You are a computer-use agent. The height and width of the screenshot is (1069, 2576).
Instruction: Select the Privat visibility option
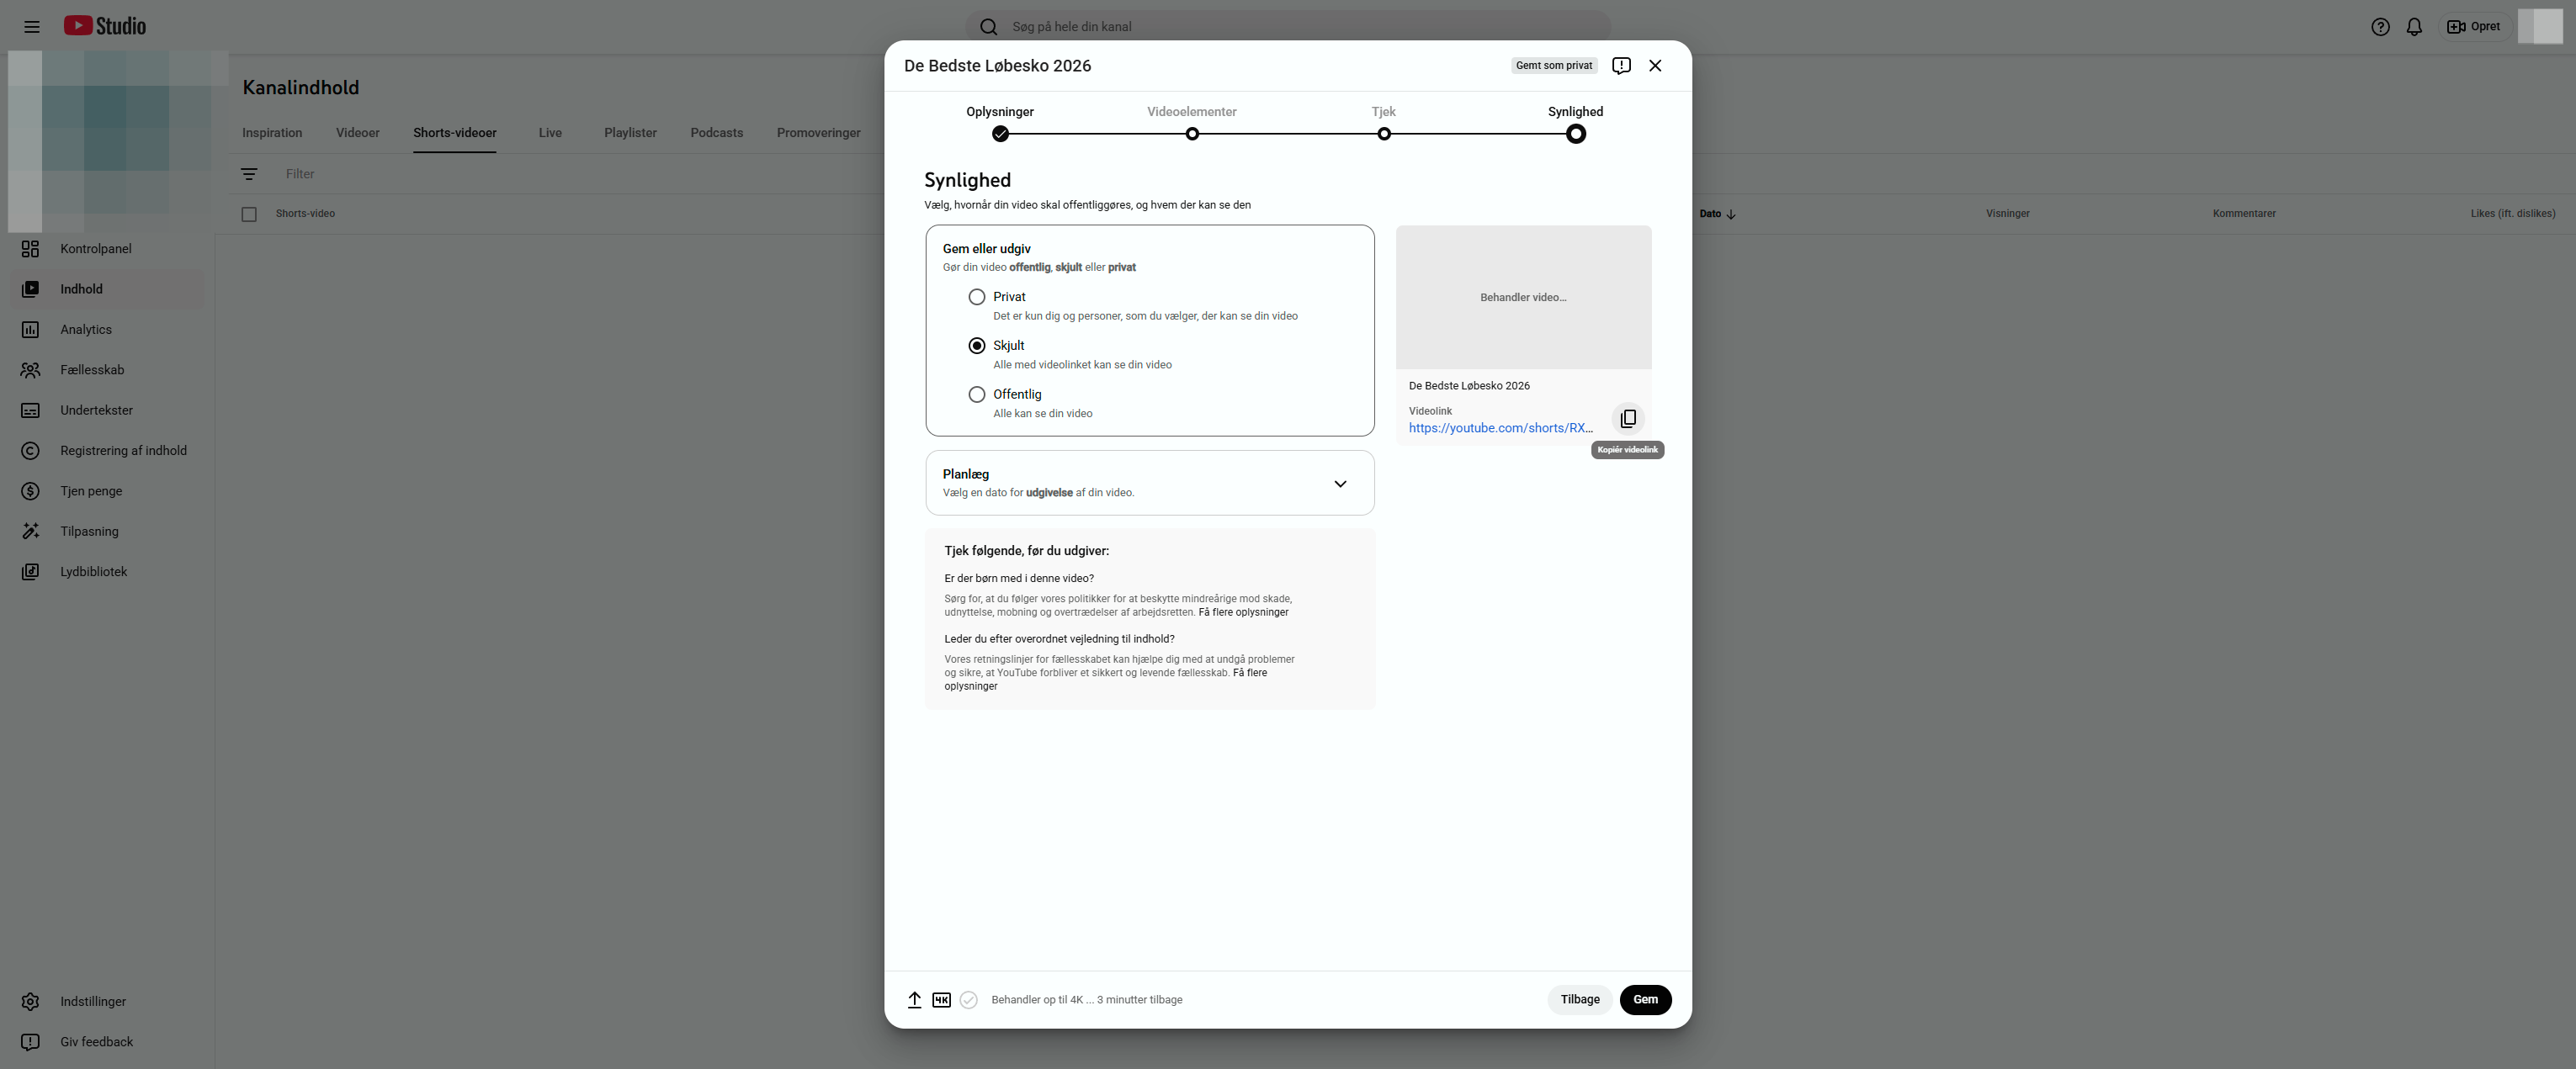click(976, 297)
